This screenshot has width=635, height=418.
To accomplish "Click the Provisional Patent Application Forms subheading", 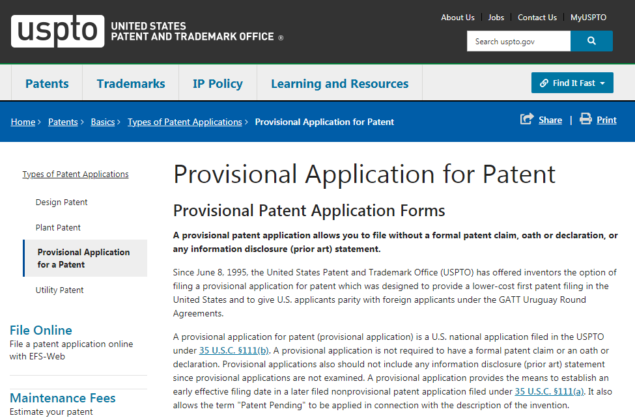I will tap(309, 210).
